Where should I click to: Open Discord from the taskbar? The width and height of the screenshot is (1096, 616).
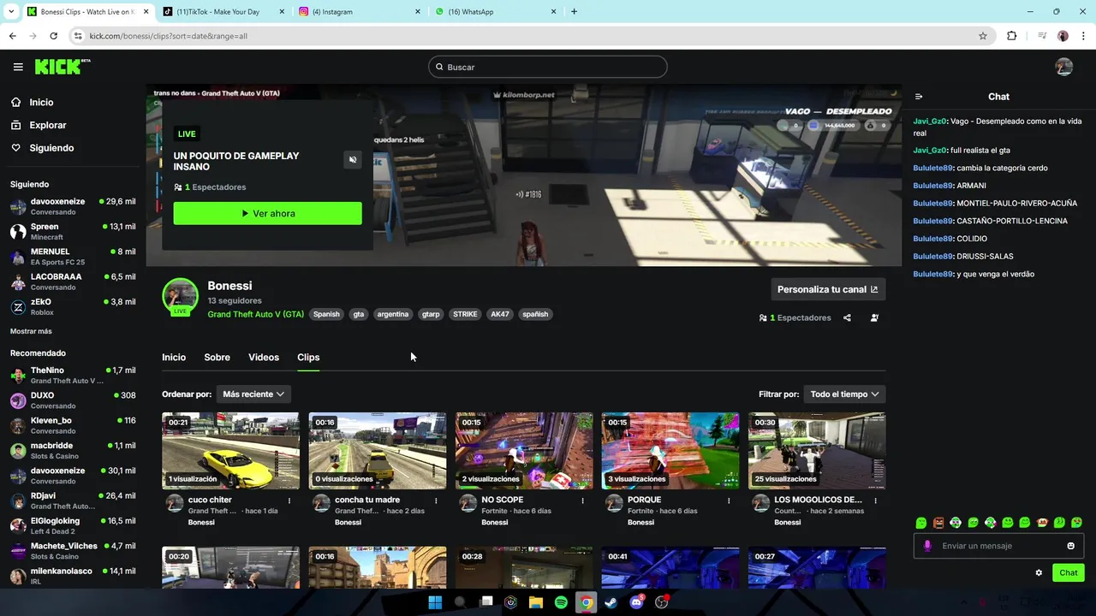pos(636,602)
